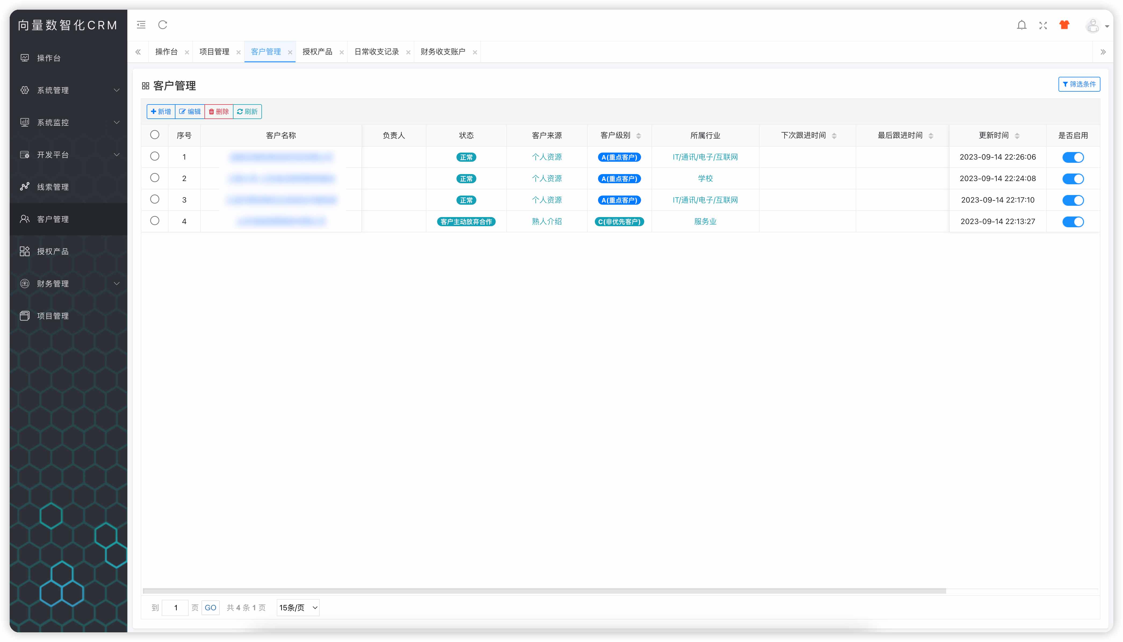Open 筛选条件 filter button
The height and width of the screenshot is (642, 1123).
click(x=1079, y=84)
